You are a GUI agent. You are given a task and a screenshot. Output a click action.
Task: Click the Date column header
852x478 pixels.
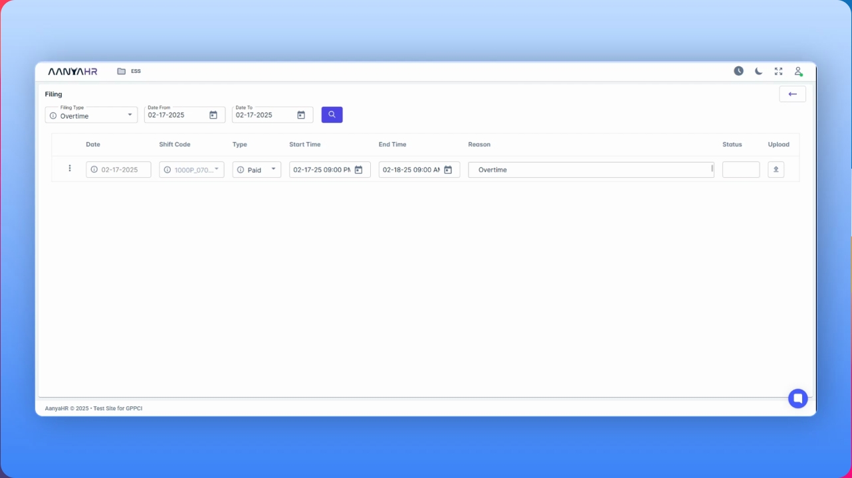tap(93, 144)
